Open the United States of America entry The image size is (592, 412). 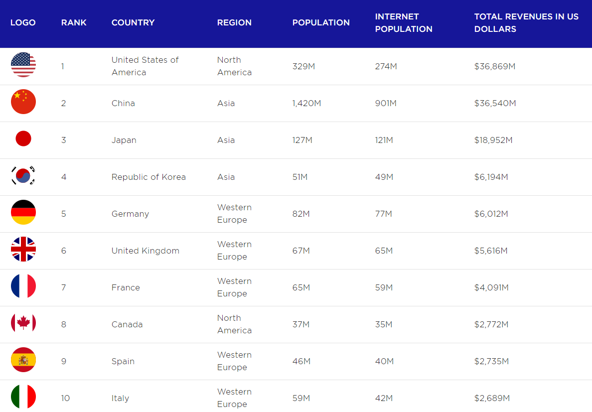tap(145, 66)
